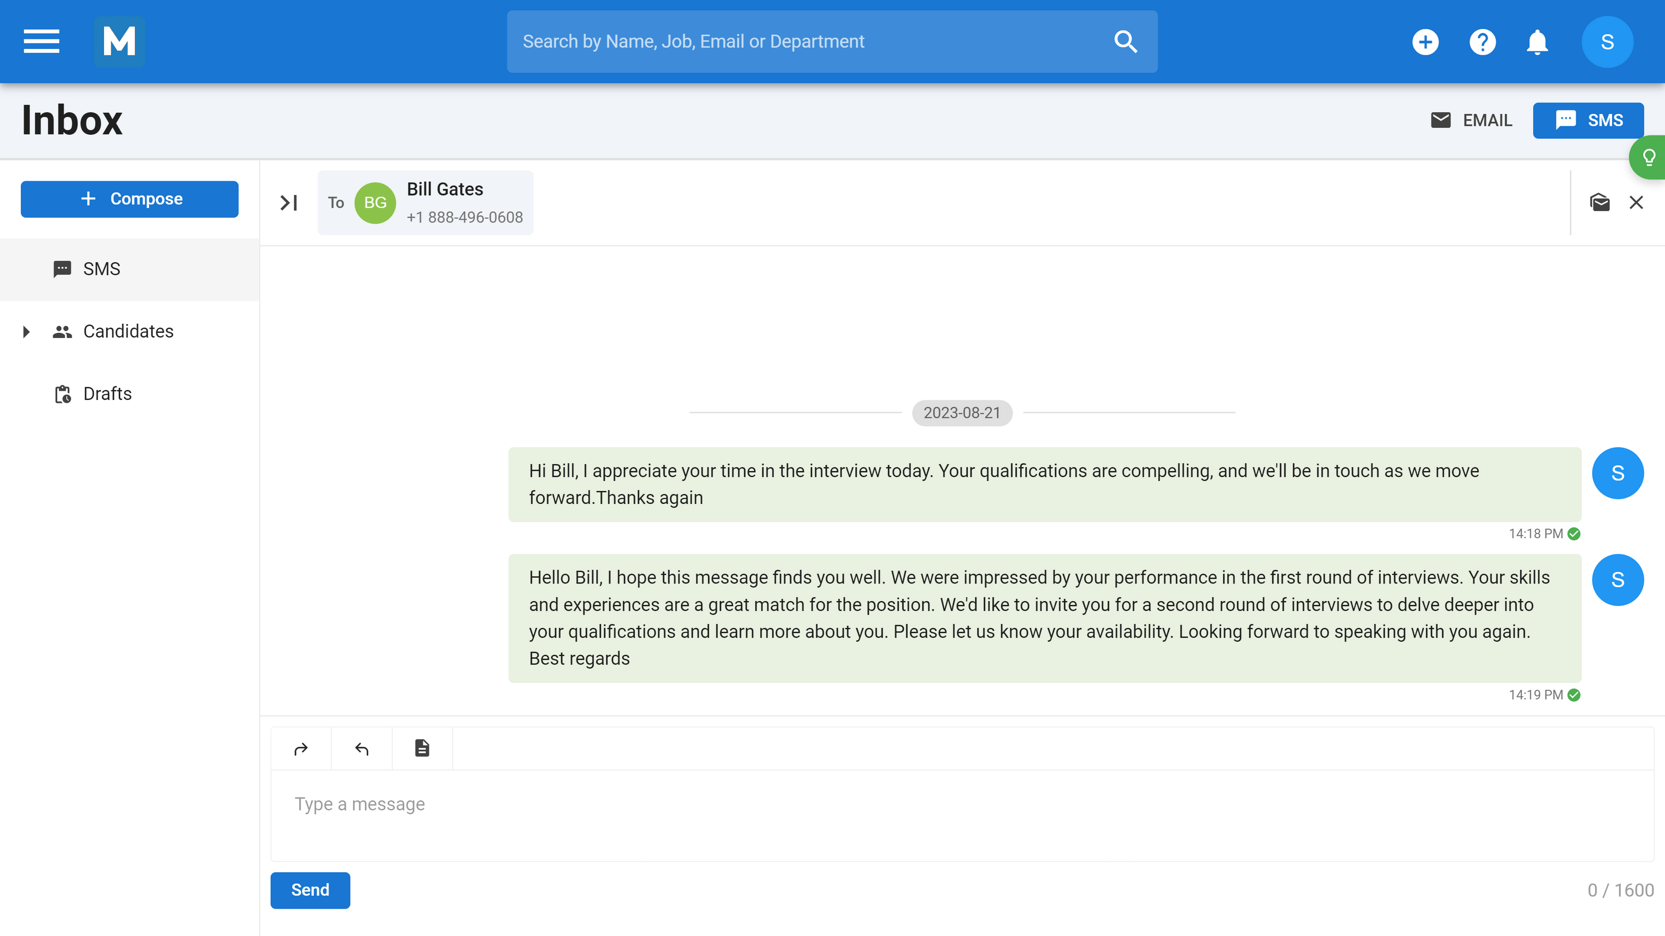Screen dimensions: 1665x936
Task: Collapse the conversation panel with the arrow
Action: [288, 202]
